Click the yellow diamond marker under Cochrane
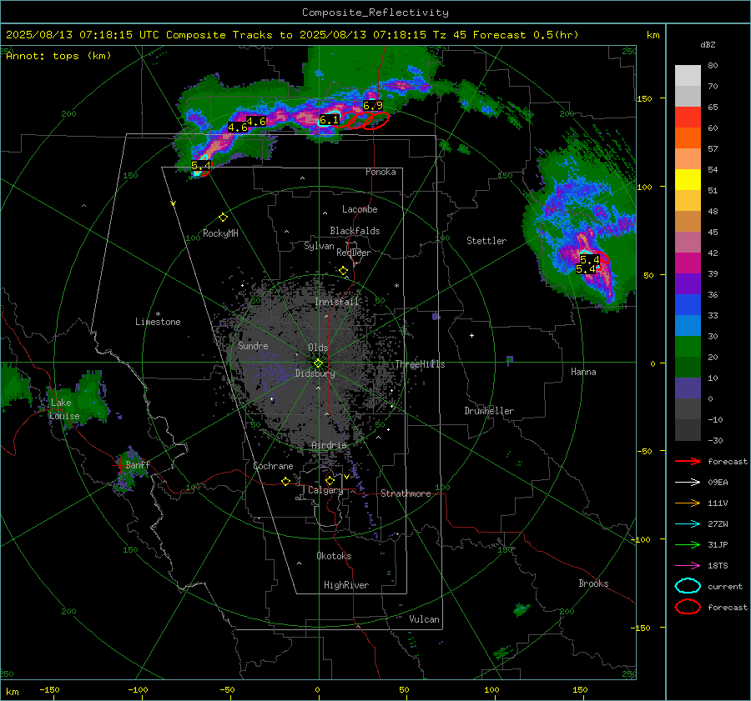The width and height of the screenshot is (751, 701). tap(286, 481)
